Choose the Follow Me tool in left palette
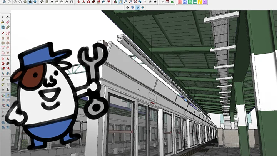Image resolution: width=277 pixels, height=156 pixels. point(8,64)
